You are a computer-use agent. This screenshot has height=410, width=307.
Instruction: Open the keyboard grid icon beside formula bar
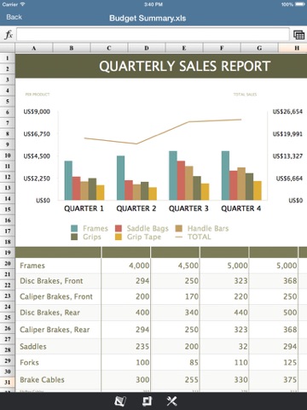point(298,35)
